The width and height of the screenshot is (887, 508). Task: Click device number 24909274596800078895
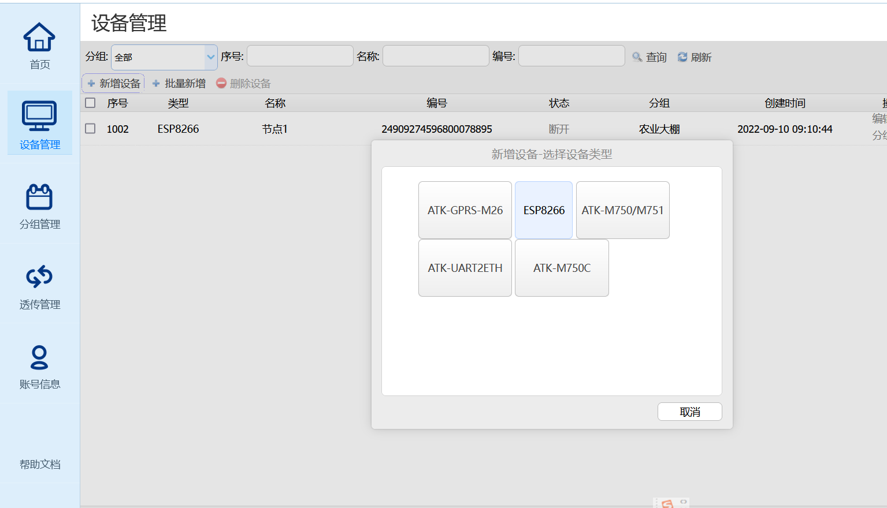[437, 129]
